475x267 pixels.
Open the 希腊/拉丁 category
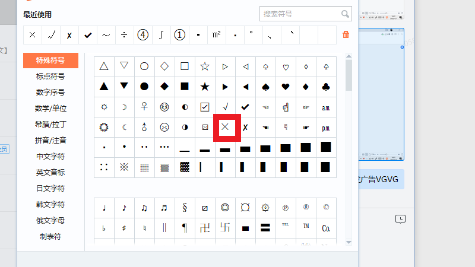[x=50, y=125]
